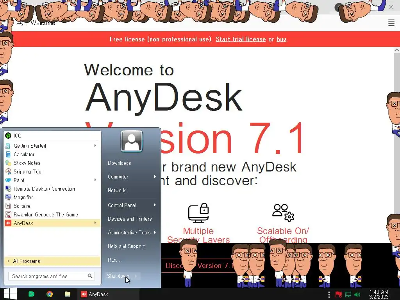Expand Getting Started submenu arrow

click(x=95, y=146)
